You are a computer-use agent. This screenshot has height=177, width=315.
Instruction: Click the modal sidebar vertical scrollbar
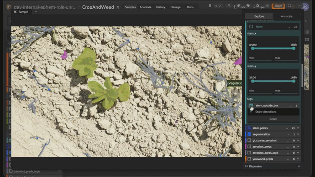pos(302,76)
